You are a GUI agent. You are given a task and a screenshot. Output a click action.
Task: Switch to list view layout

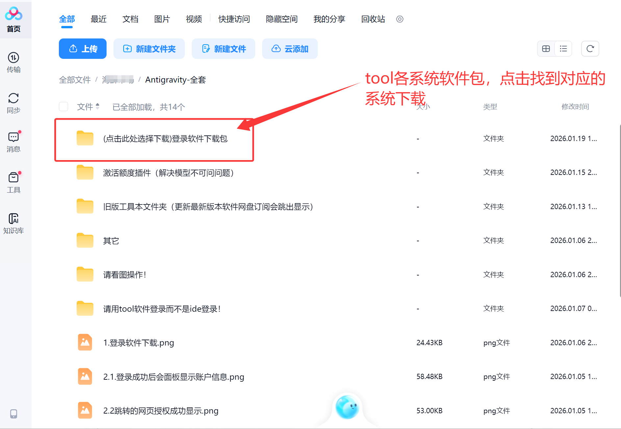563,49
